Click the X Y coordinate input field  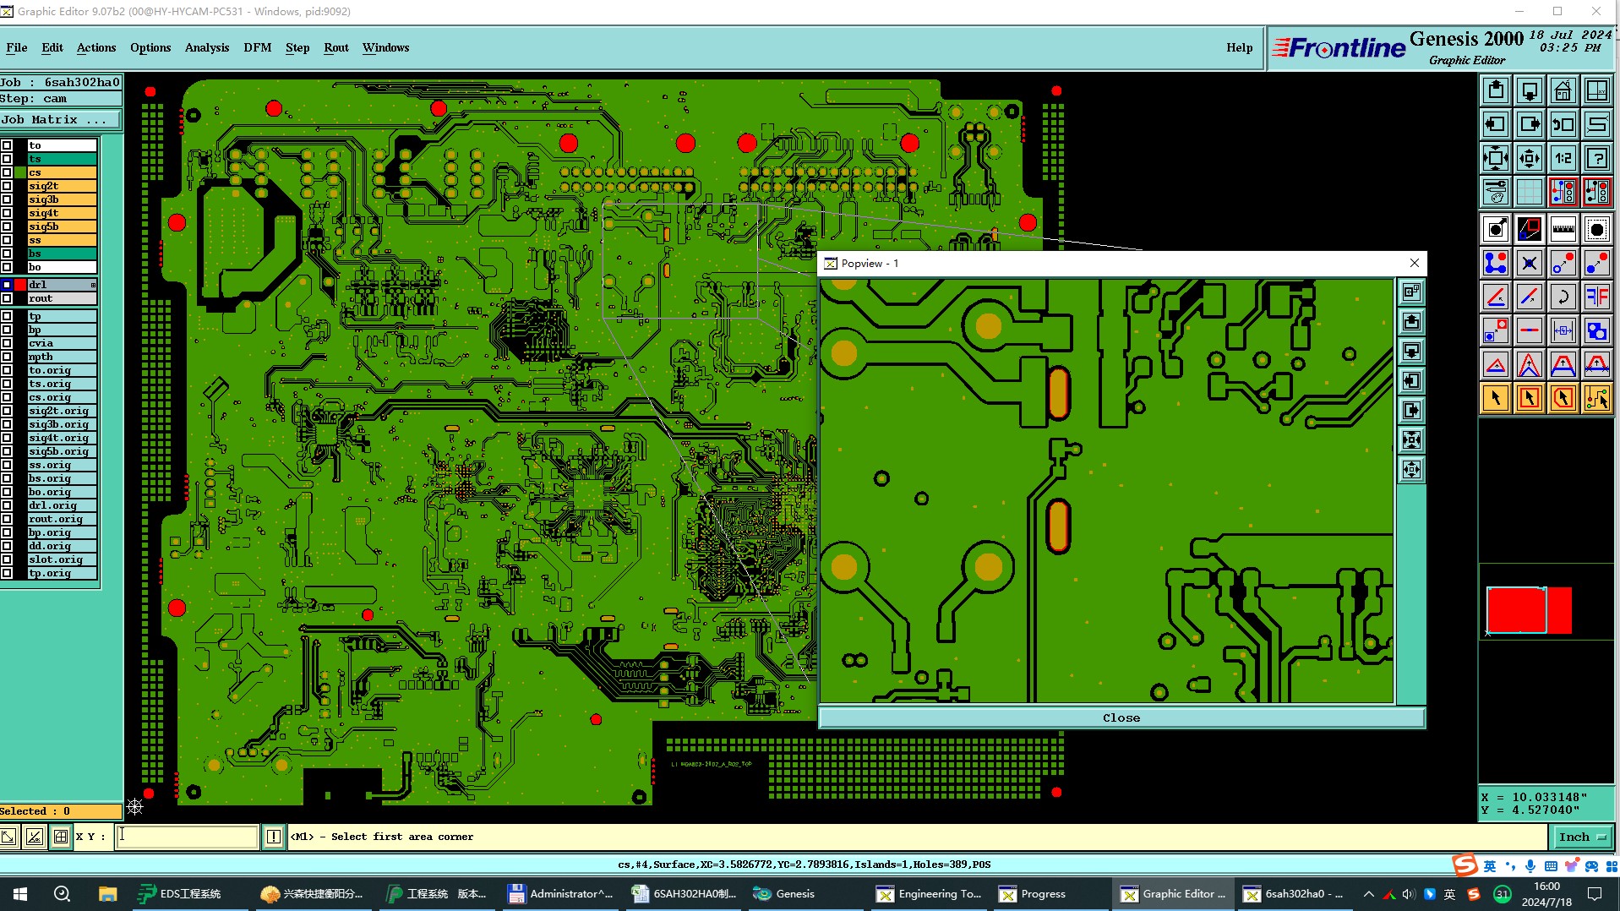click(188, 837)
